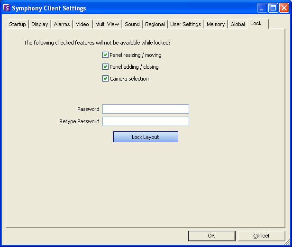The height and width of the screenshot is (247, 292).
Task: Click the 'following checked features' description text
Action: [x=97, y=43]
